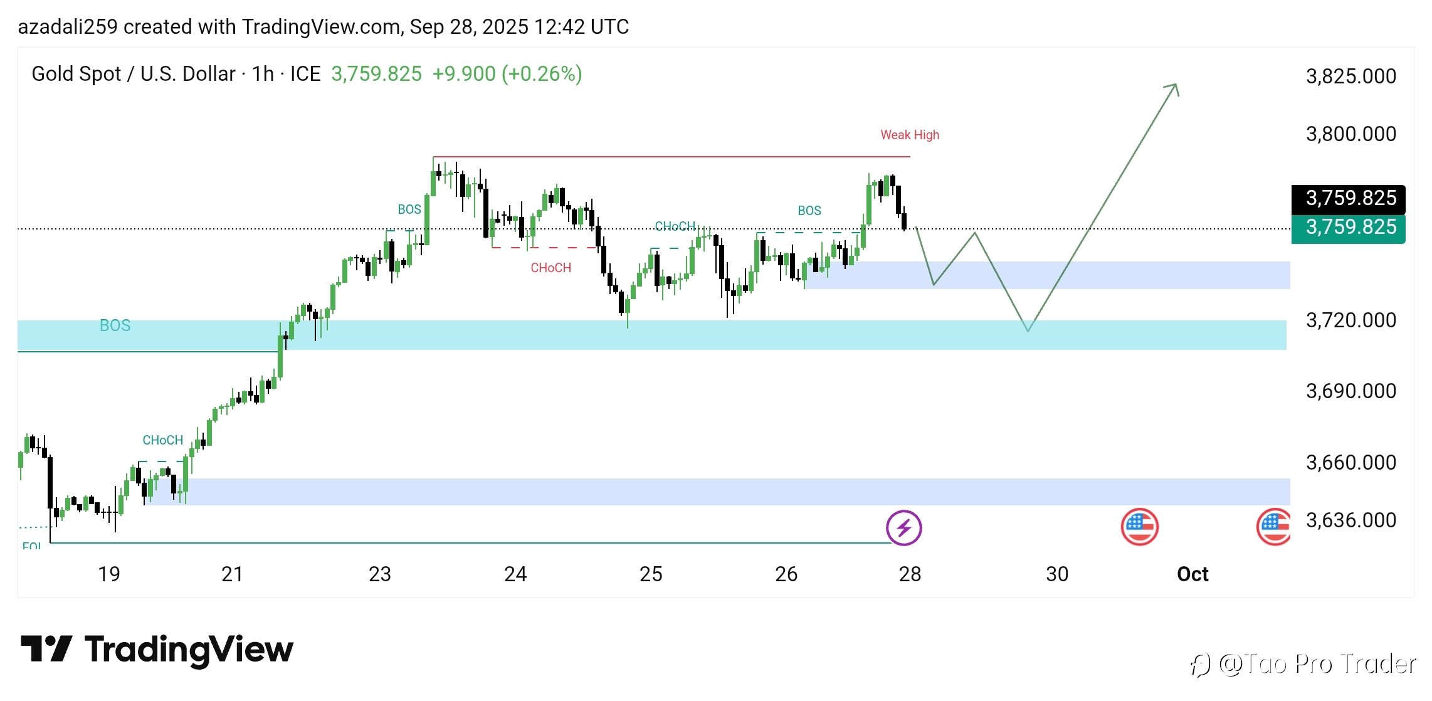Click the 3,800.000 price axis label
The image size is (1432, 701).
tap(1350, 134)
